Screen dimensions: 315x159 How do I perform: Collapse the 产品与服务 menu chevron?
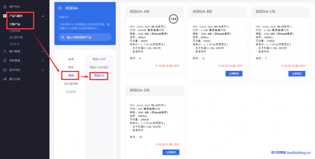pos(43,16)
